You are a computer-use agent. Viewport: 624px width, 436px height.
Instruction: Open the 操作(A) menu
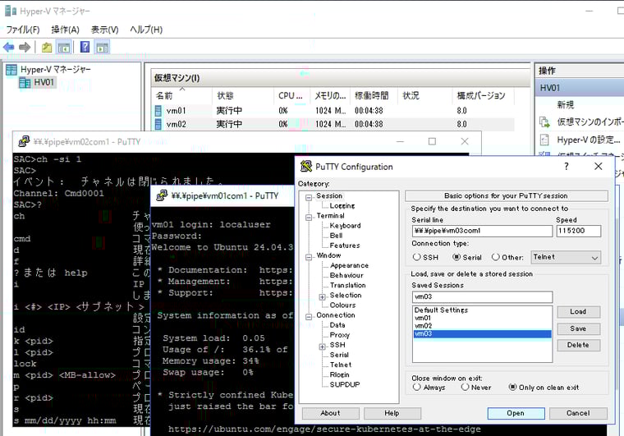point(65,30)
